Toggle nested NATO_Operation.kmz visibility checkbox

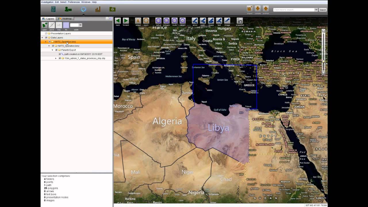pos(53,46)
